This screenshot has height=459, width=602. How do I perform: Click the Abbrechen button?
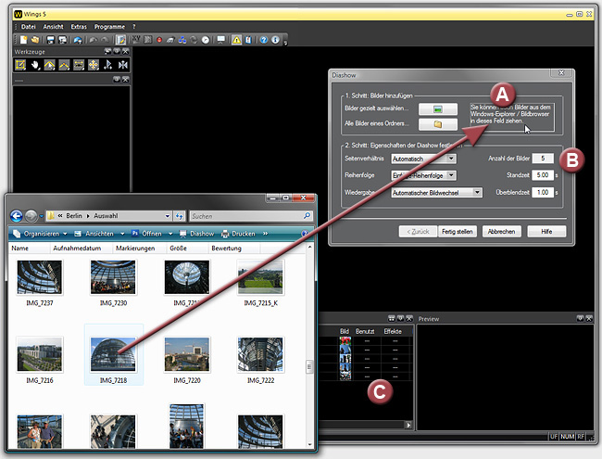pos(501,232)
